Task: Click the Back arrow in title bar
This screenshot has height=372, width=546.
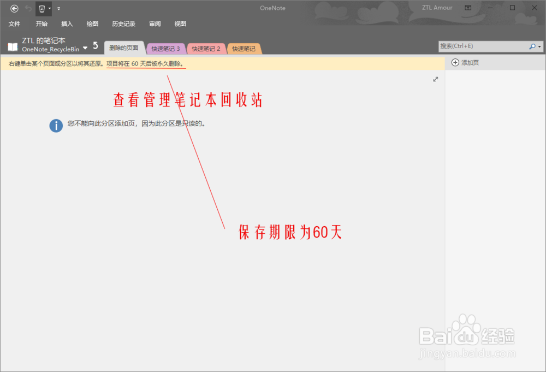Action: (x=14, y=8)
